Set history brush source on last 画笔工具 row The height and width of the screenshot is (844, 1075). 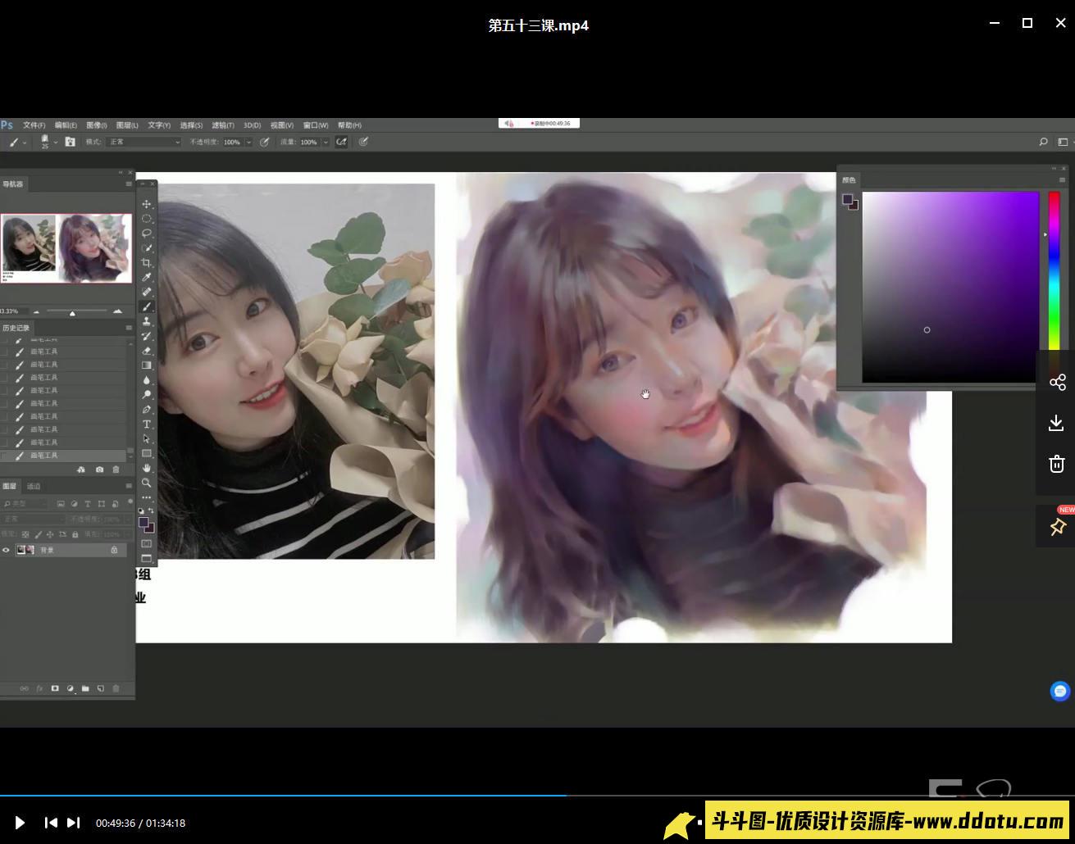pyautogui.click(x=5, y=456)
